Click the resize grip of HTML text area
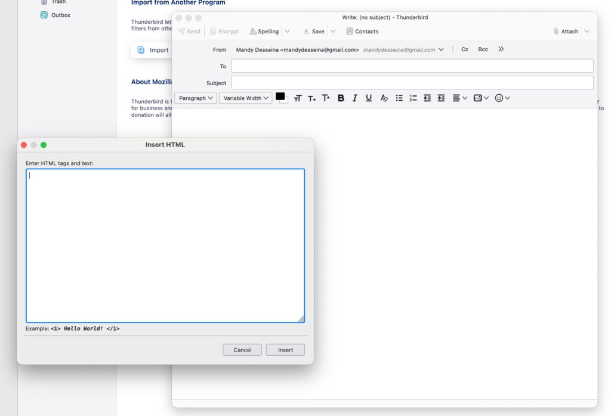This screenshot has height=416, width=611. (x=301, y=319)
